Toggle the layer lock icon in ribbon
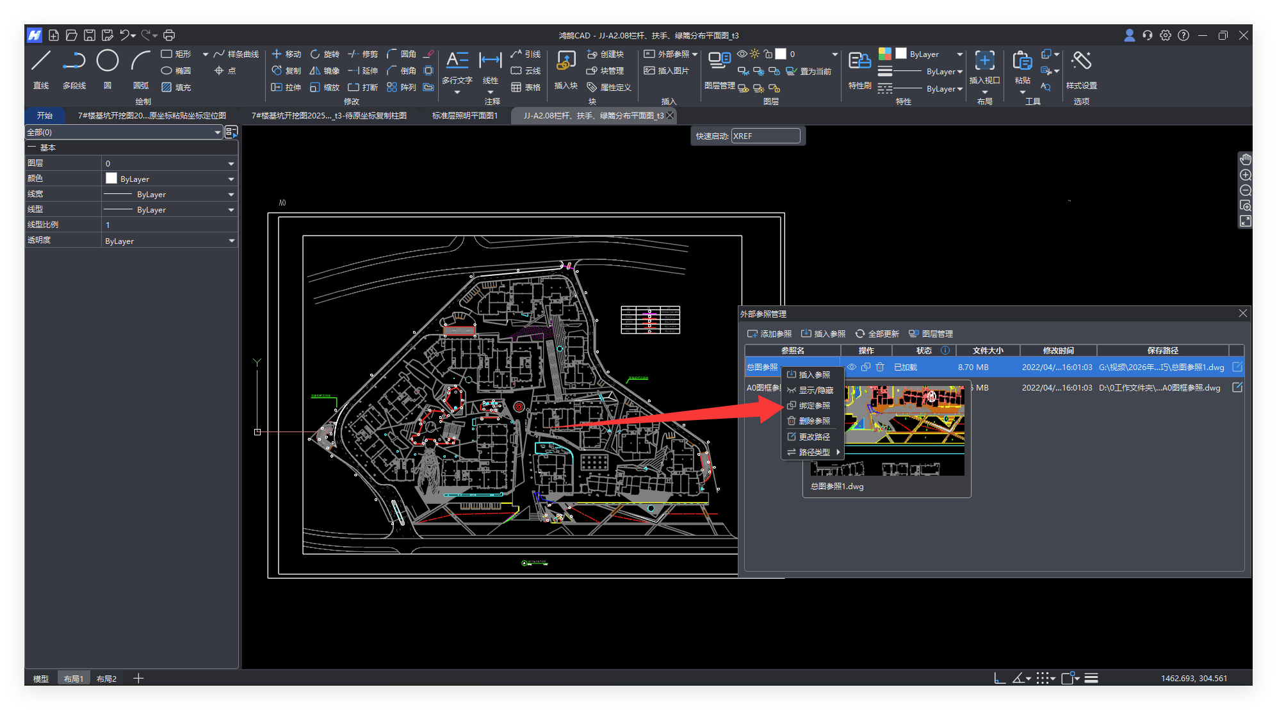 [768, 54]
